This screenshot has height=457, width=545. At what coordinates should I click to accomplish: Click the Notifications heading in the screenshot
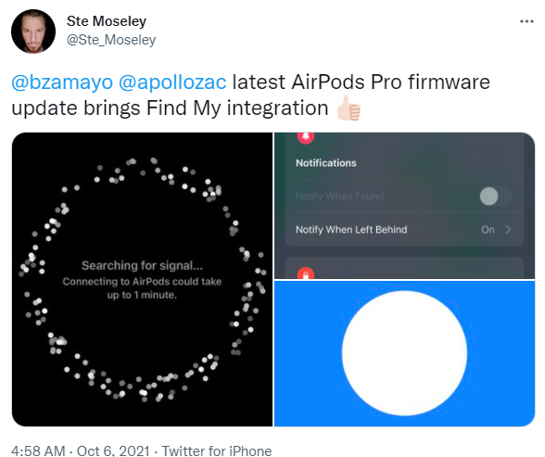point(326,163)
